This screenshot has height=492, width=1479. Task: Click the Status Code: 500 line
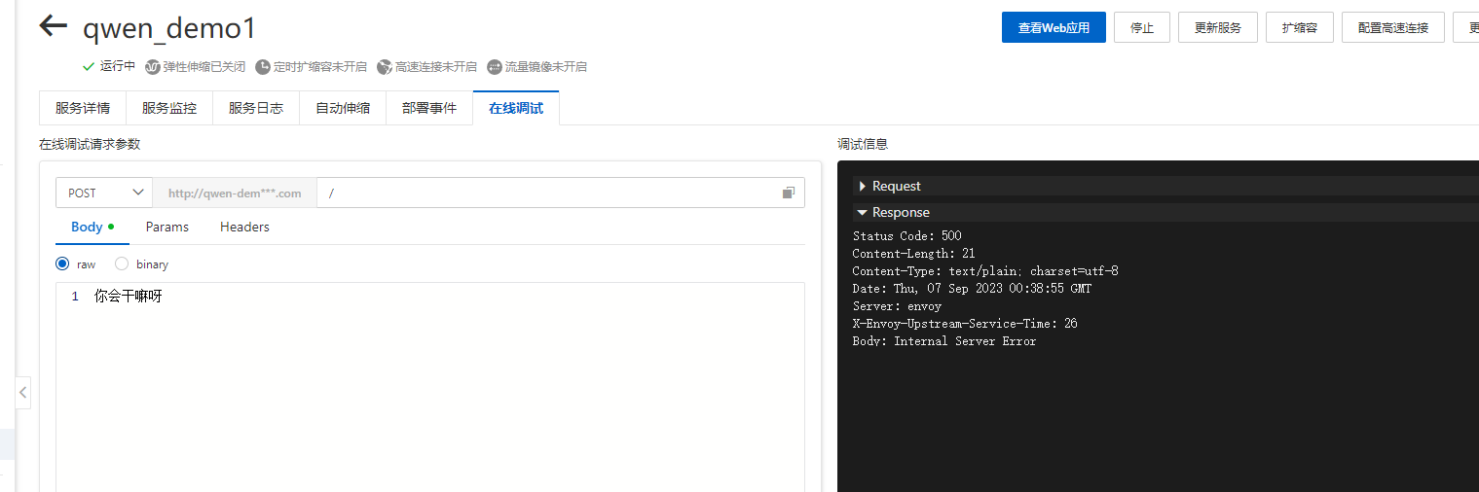point(906,236)
